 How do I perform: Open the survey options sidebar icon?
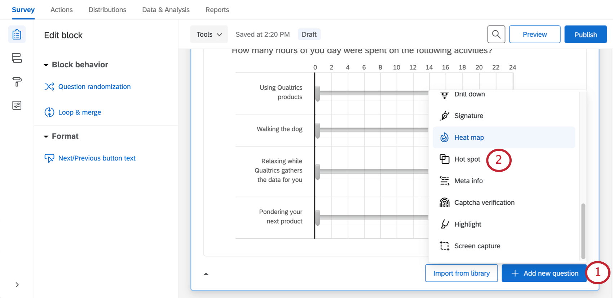point(17,105)
